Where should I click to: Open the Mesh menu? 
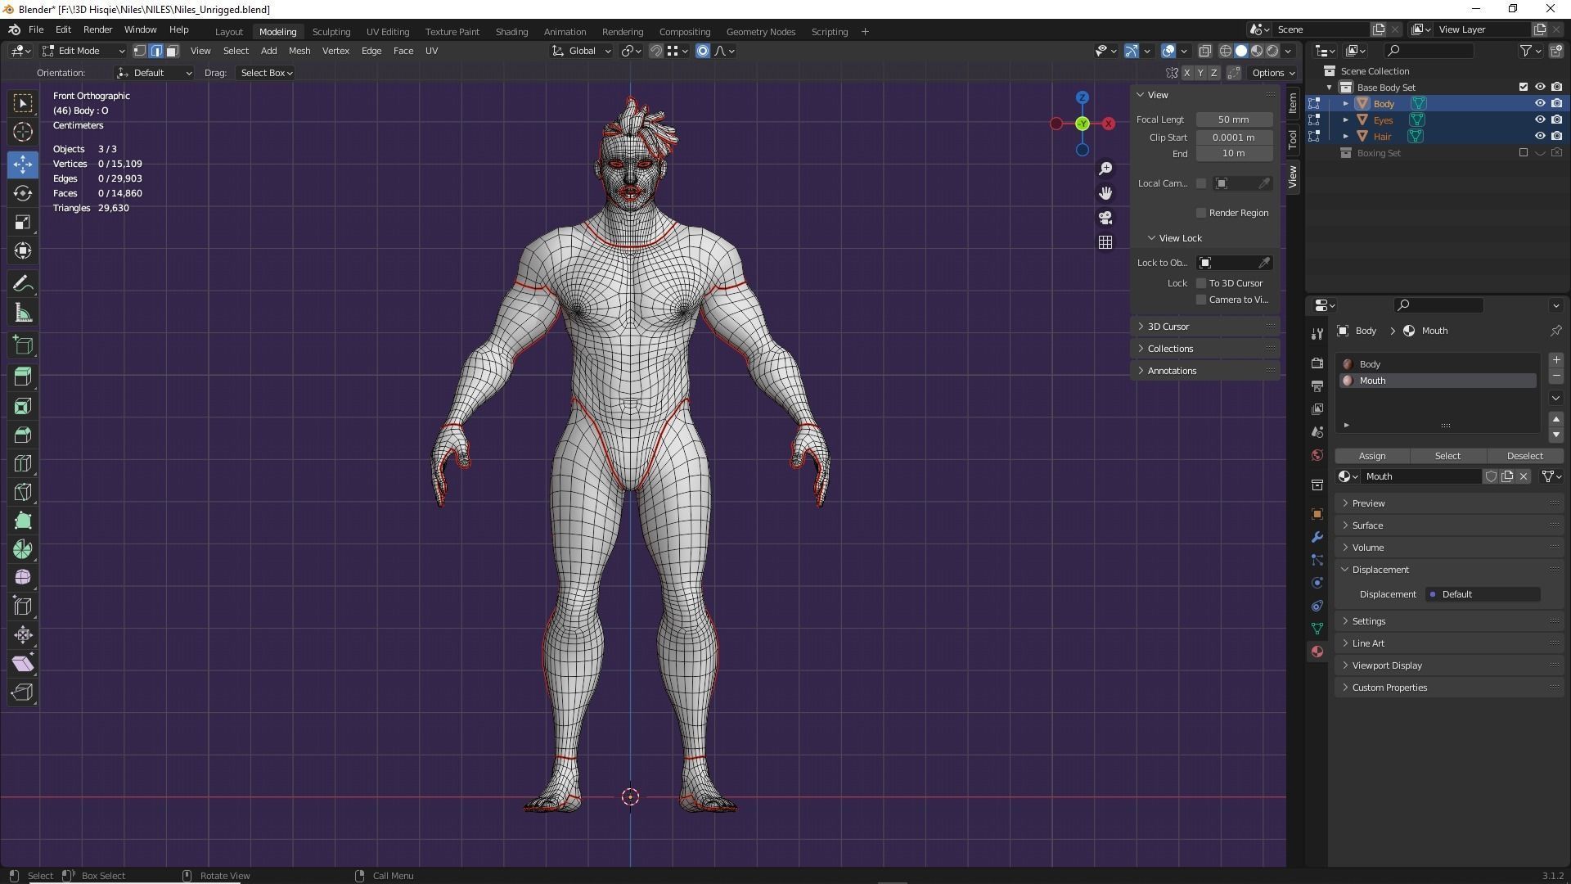(299, 51)
